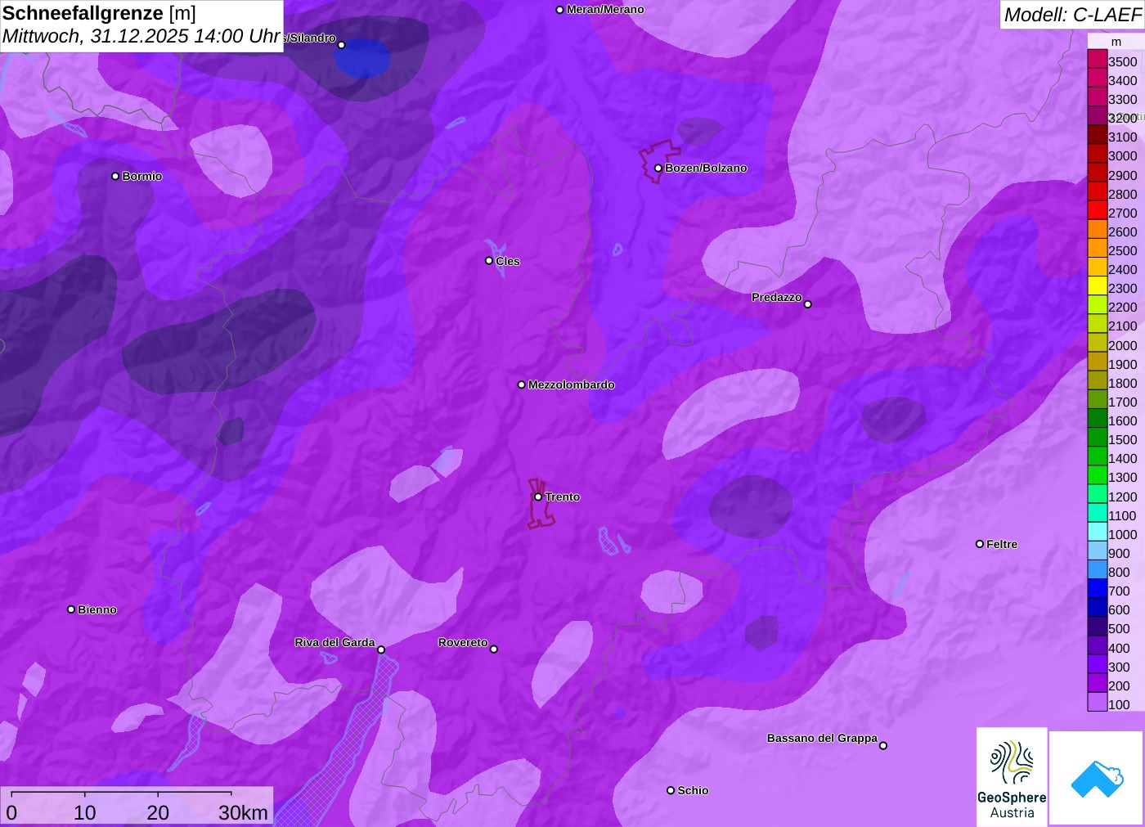This screenshot has width=1145, height=827.
Task: Click the 'Schneefallgrenze [m]' title
Action: coord(99,13)
